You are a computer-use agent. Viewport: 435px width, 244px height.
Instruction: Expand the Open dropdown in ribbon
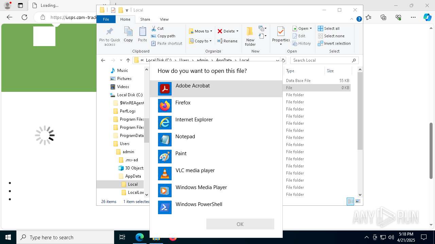click(x=302, y=28)
